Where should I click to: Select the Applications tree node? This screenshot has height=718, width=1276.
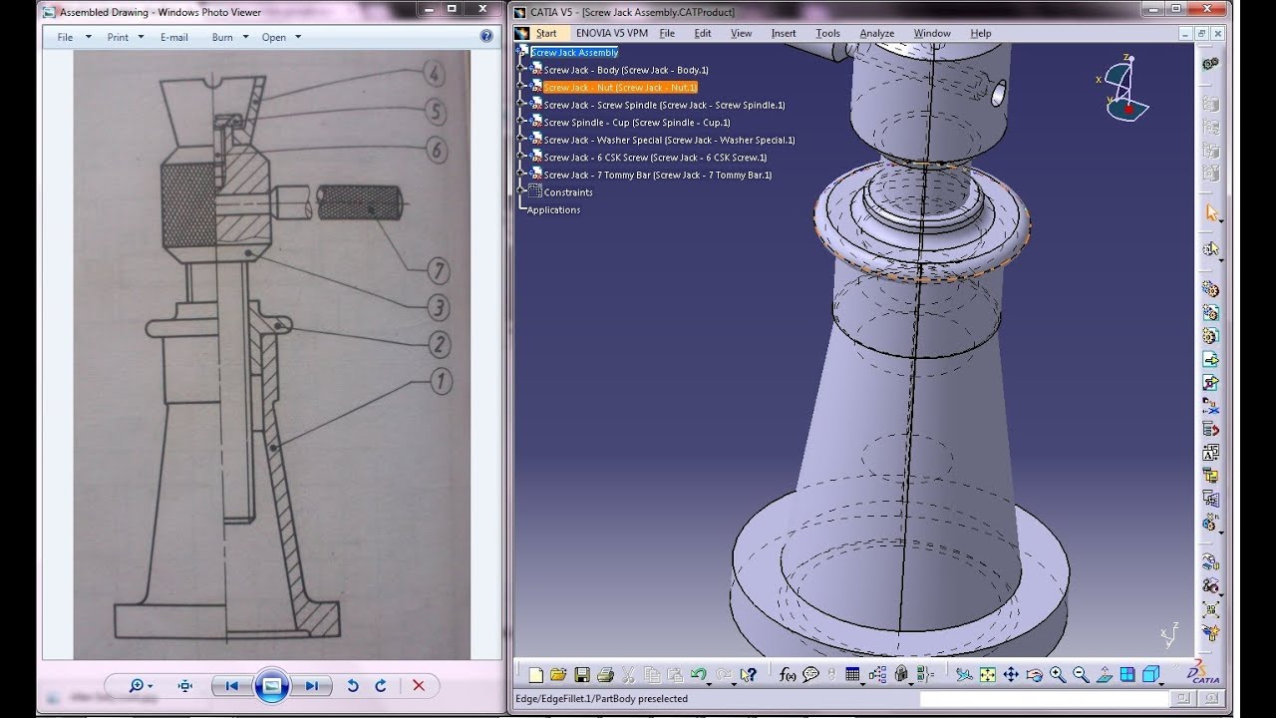point(553,209)
